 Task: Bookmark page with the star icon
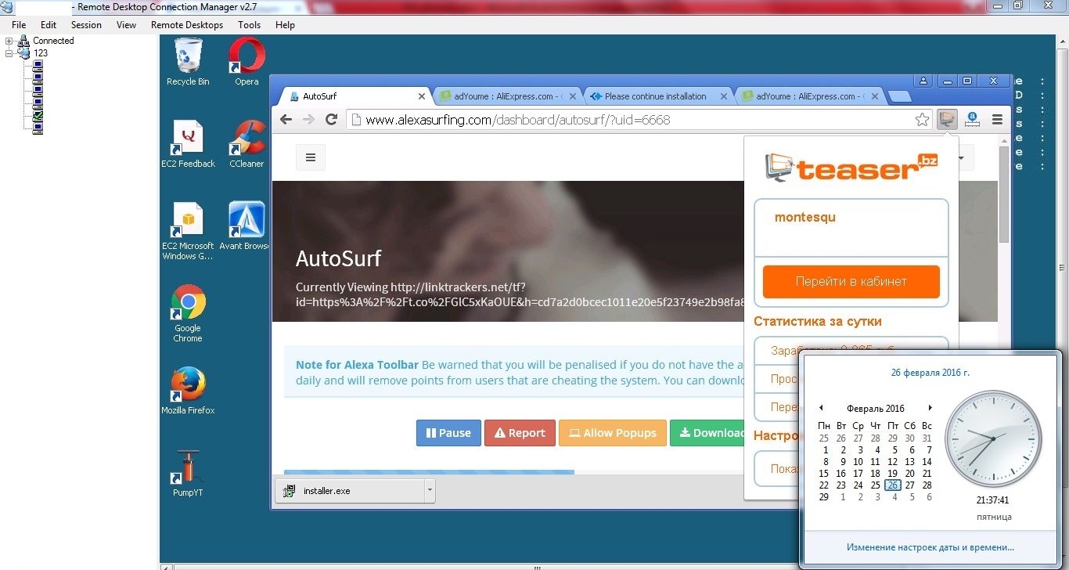pyautogui.click(x=922, y=120)
